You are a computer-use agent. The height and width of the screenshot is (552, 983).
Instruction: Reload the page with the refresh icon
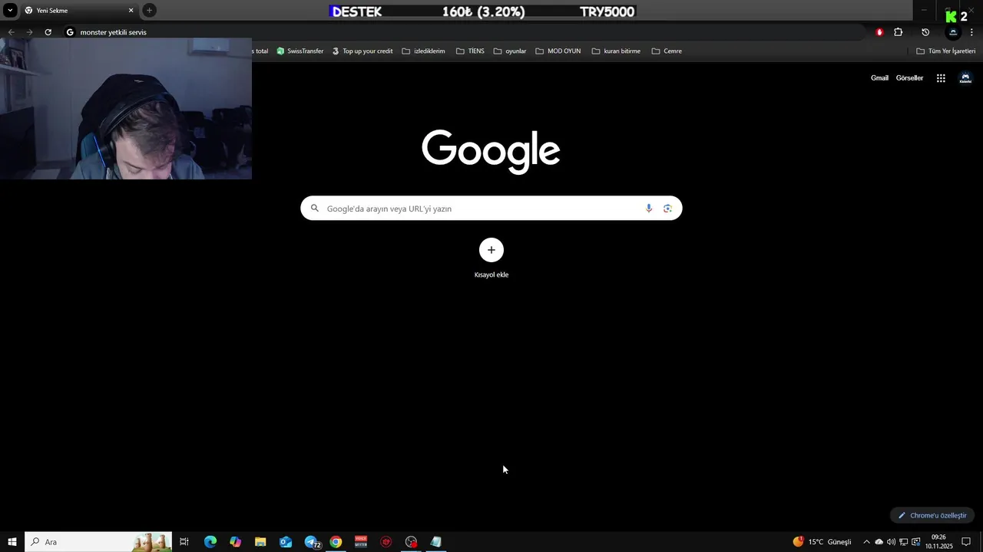coord(48,32)
